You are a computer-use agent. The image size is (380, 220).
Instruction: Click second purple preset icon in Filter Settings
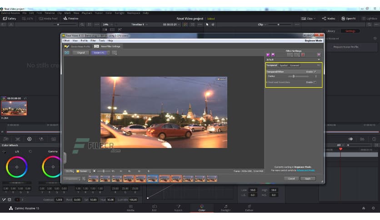(x=273, y=55)
